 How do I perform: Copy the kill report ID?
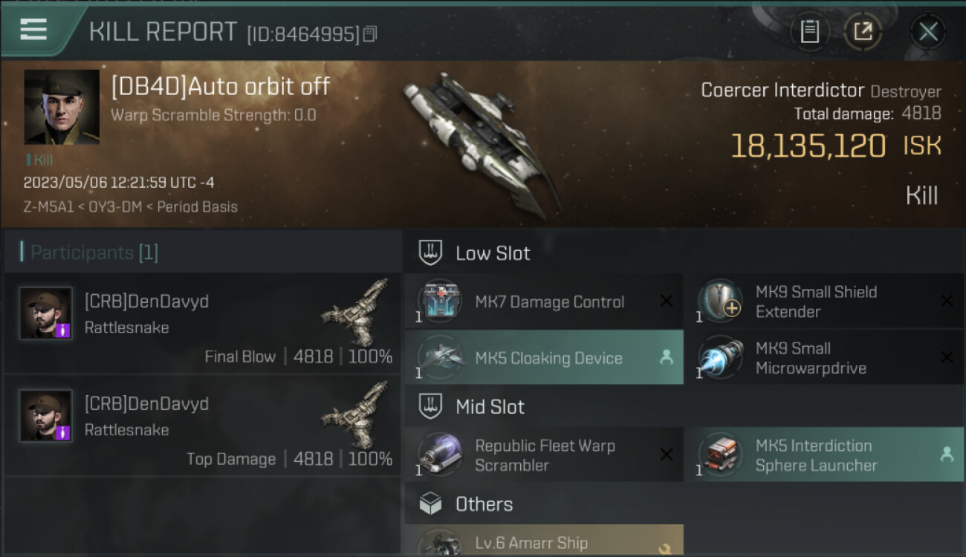[370, 34]
